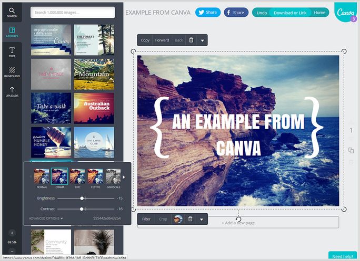Bring element Forward

coord(162,40)
